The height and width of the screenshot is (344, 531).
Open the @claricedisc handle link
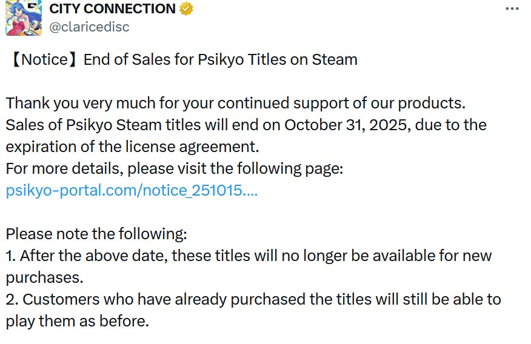pos(88,27)
